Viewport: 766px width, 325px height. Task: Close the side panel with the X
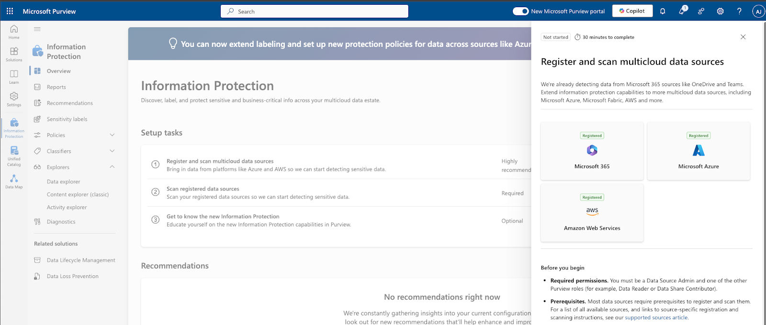(x=743, y=37)
